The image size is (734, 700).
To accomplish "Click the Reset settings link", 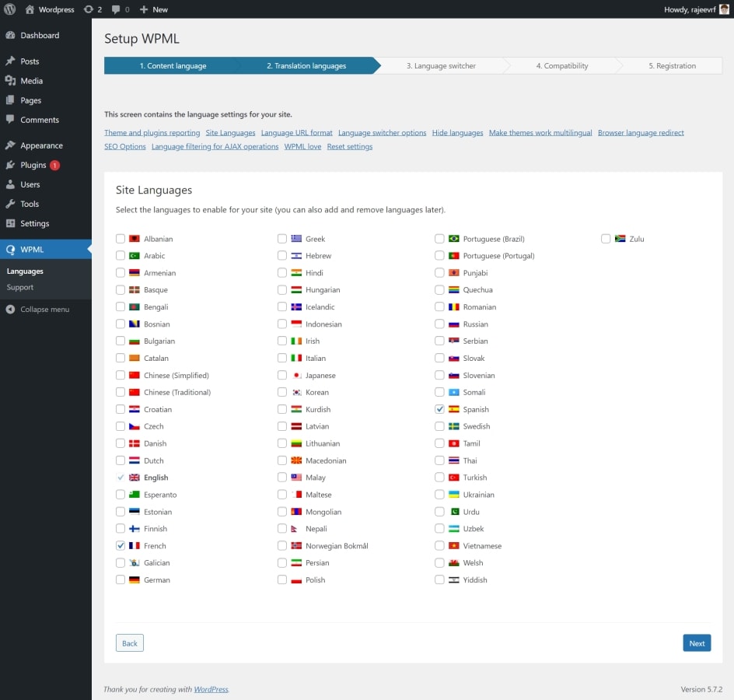I will pyautogui.click(x=350, y=146).
